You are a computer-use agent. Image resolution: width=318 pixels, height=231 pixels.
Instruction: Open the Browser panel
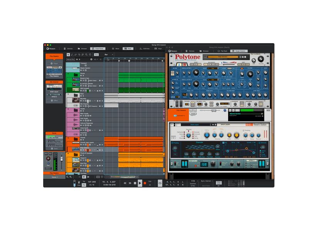point(82,49)
